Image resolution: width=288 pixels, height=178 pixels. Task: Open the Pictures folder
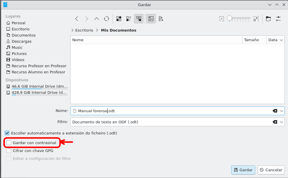coord(16,53)
